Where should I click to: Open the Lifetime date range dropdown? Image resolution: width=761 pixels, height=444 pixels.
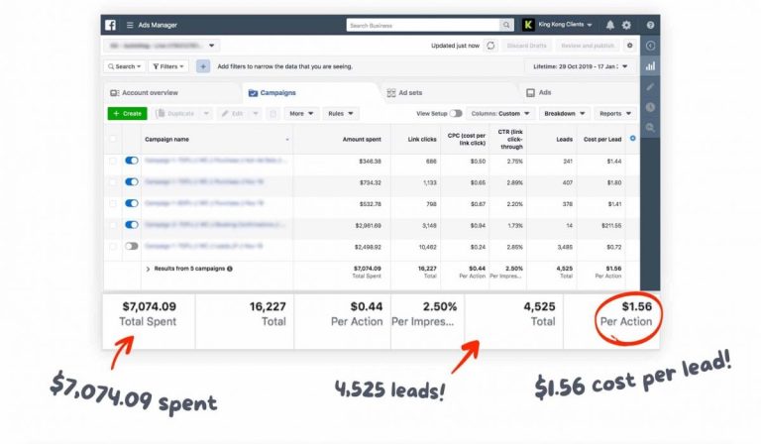(x=581, y=66)
